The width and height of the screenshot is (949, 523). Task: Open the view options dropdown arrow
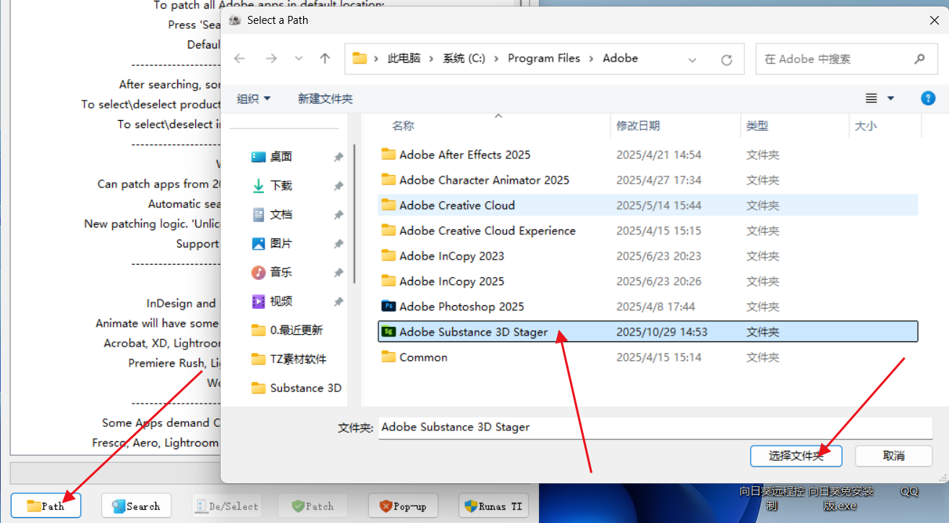point(890,98)
